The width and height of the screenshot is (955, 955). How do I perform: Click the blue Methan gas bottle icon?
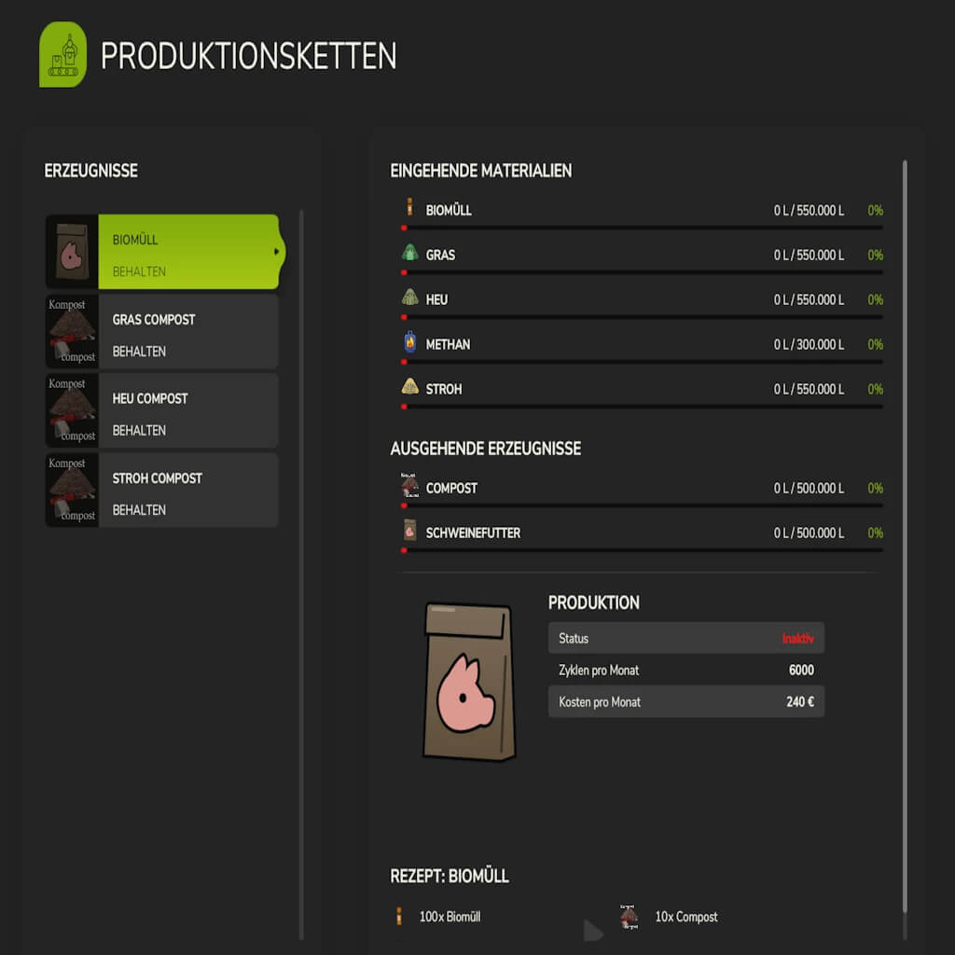pos(410,342)
